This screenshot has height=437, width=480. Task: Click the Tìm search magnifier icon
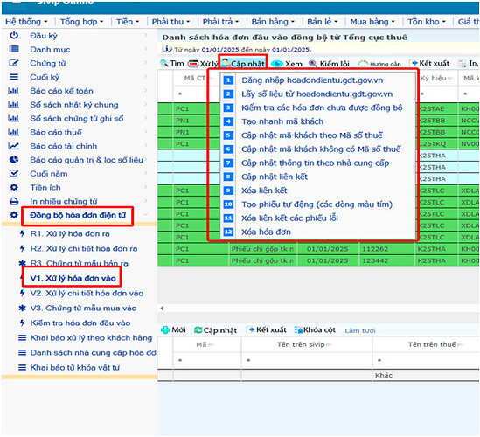(x=164, y=63)
